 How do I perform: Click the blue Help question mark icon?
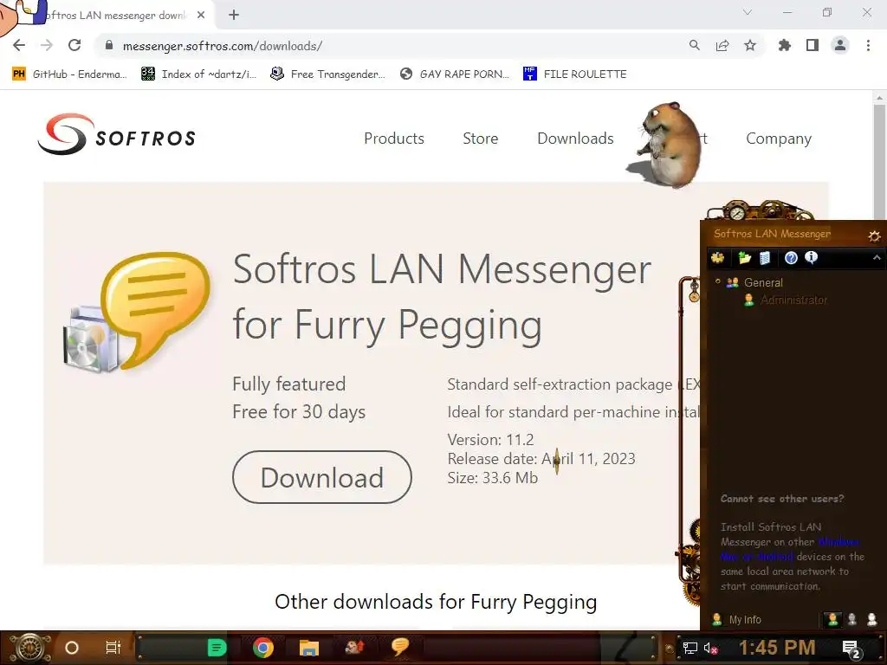click(x=791, y=258)
